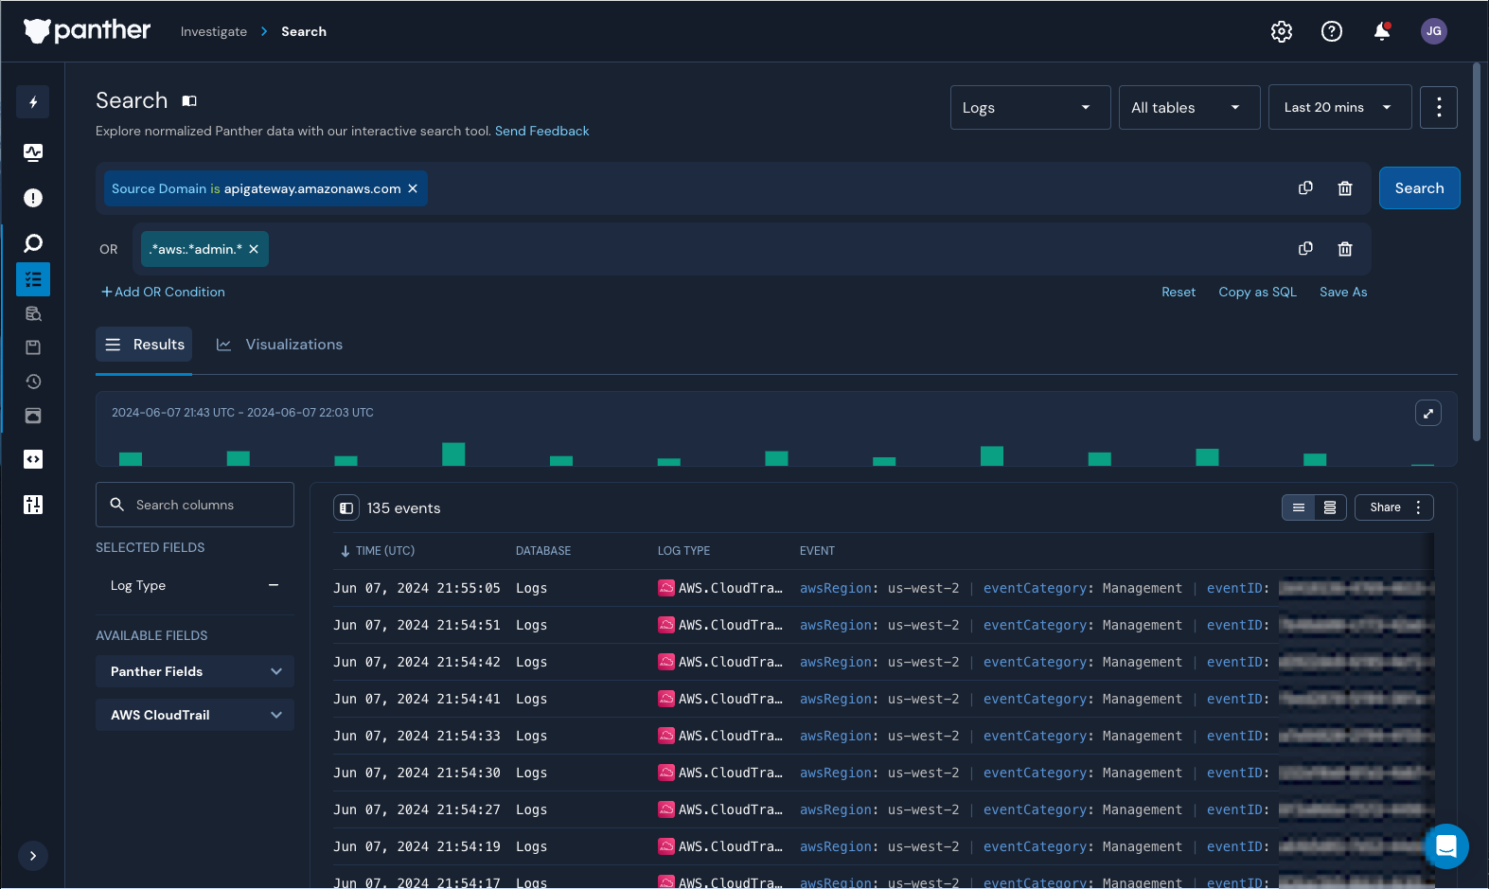Image resolution: width=1489 pixels, height=889 pixels.
Task: Expand the histogram chart
Action: (x=1428, y=413)
